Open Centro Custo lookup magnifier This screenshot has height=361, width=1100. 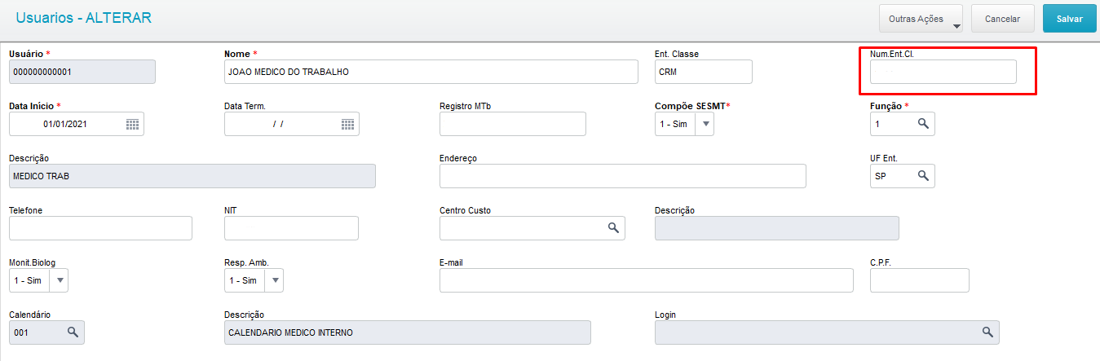point(613,228)
